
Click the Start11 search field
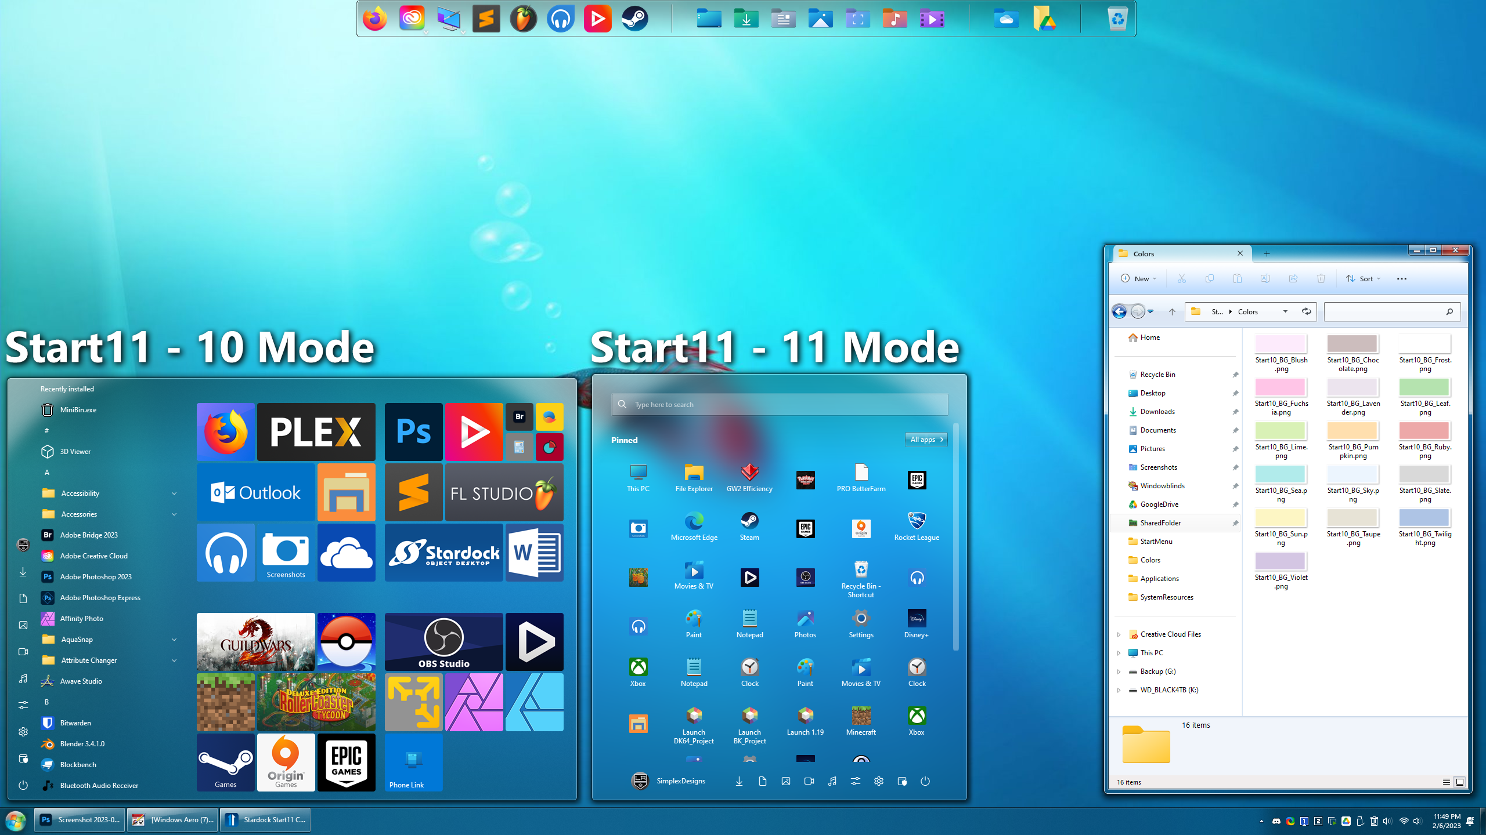[x=778, y=404]
